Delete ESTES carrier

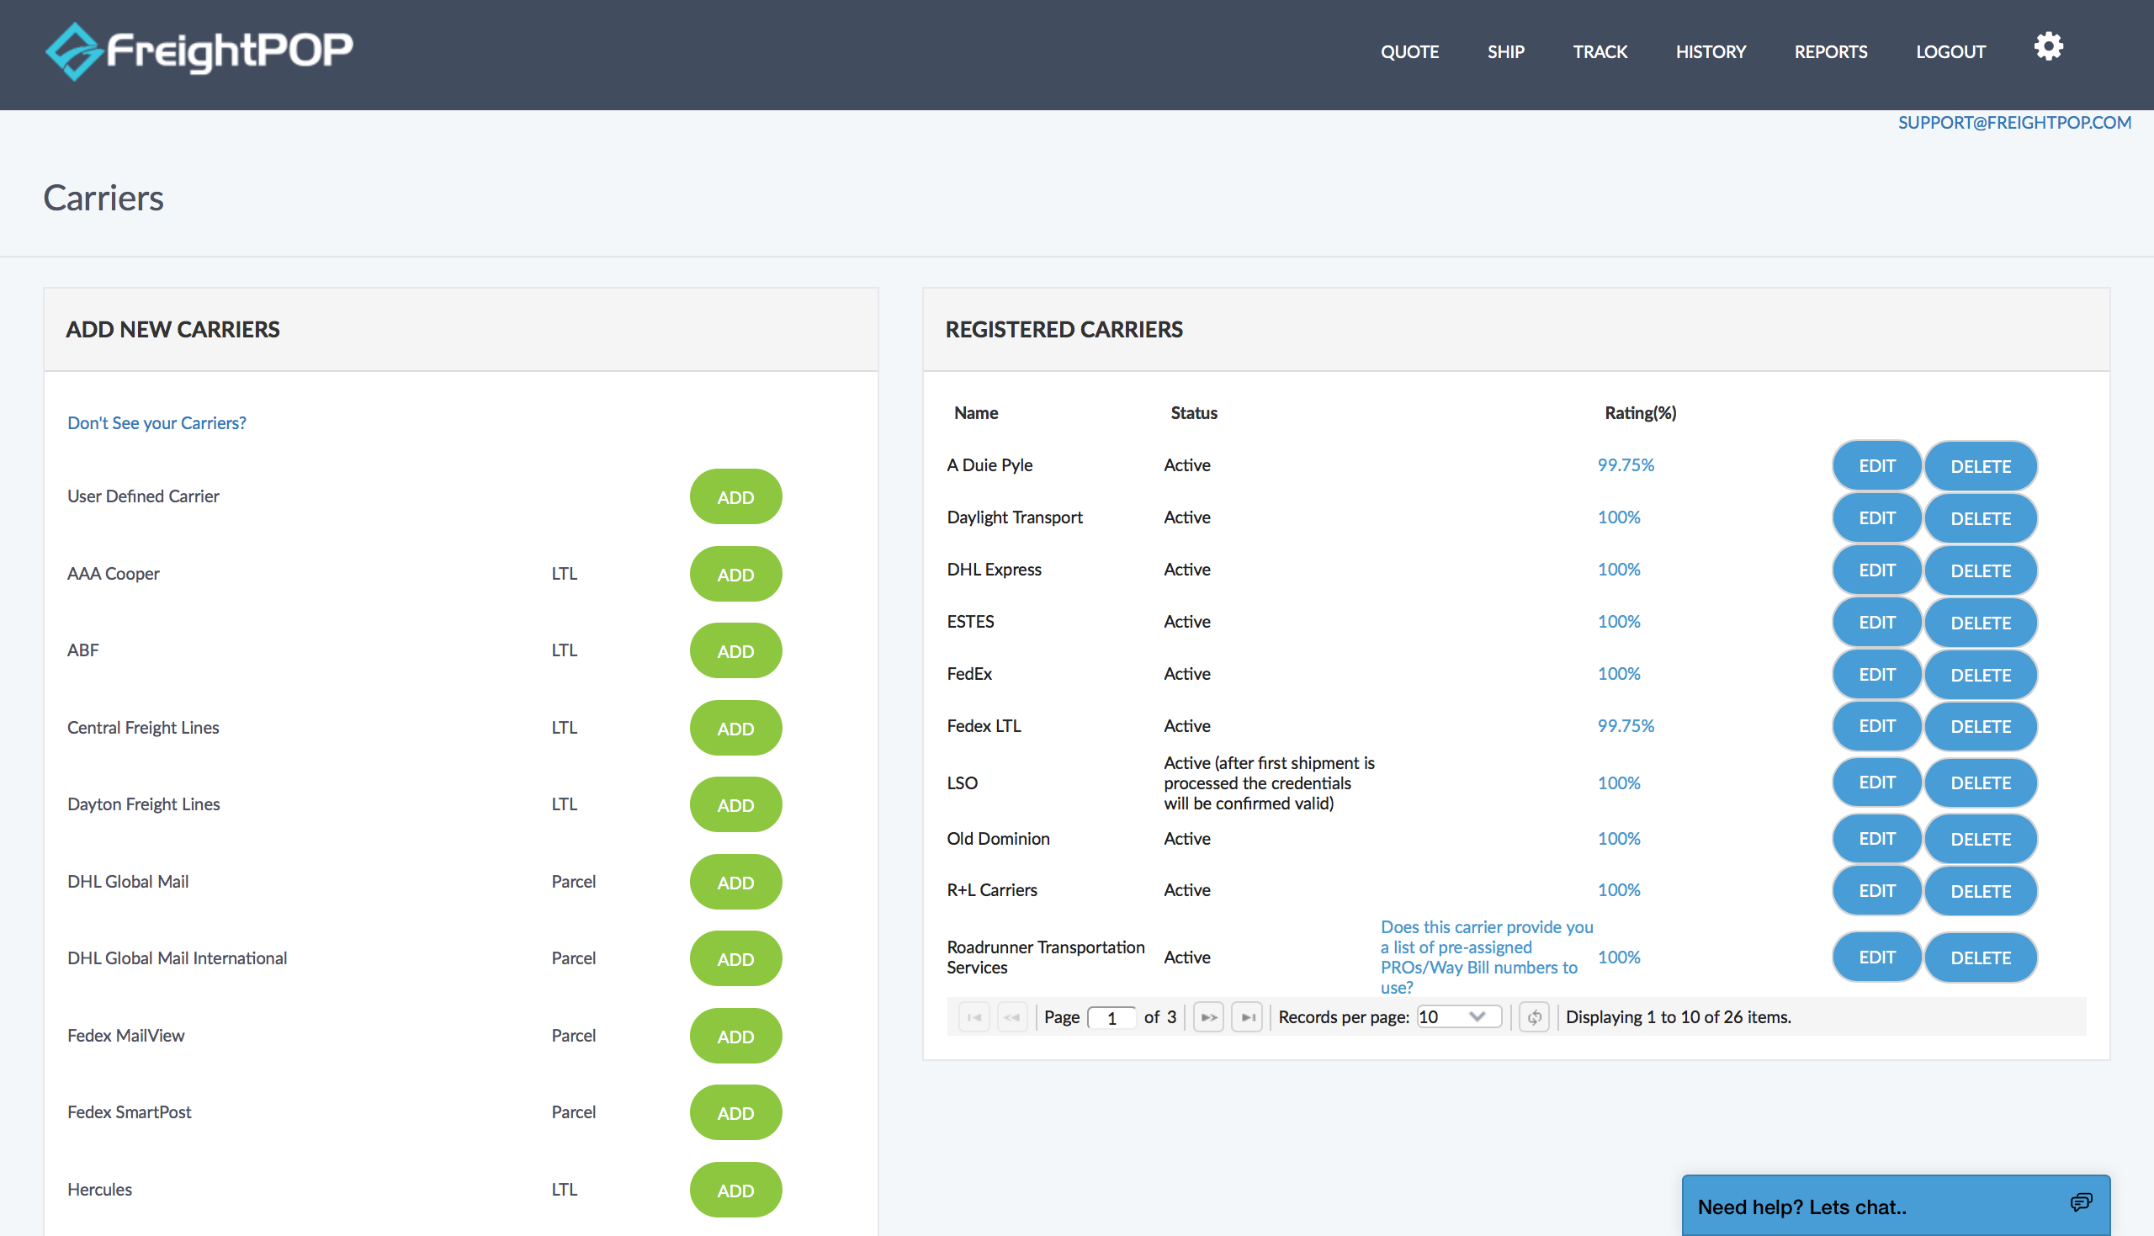pyautogui.click(x=1980, y=622)
